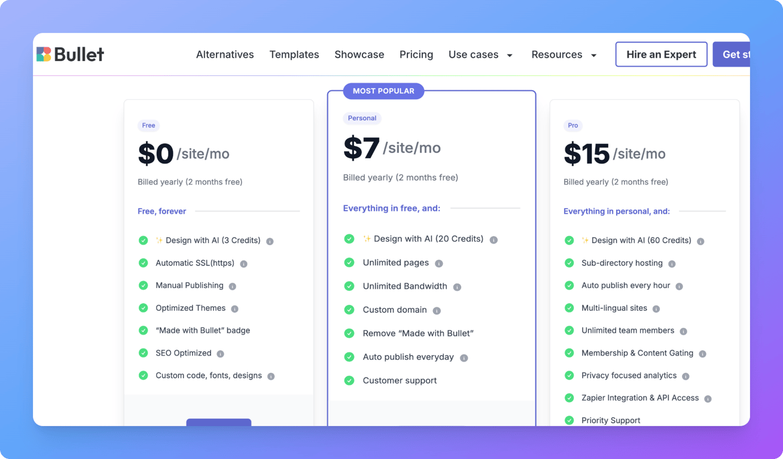
Task: Click the Privacy focused analytics info icon
Action: 685,377
